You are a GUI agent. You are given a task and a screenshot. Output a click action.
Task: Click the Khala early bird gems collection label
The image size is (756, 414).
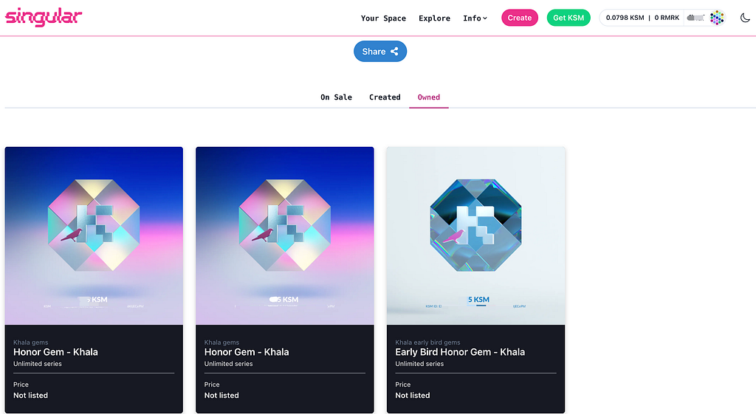click(x=427, y=342)
